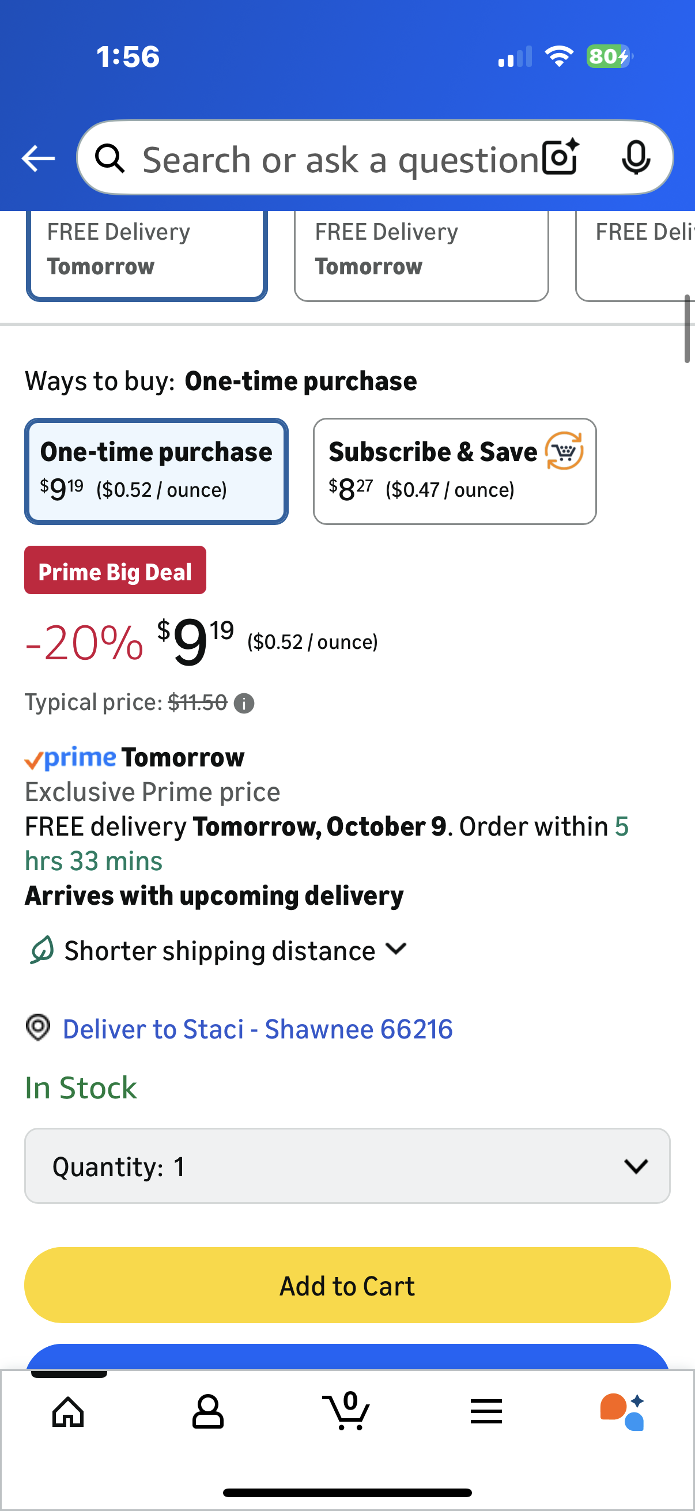This screenshot has width=695, height=1511.
Task: Open the shopping cart icon
Action: [x=346, y=1411]
